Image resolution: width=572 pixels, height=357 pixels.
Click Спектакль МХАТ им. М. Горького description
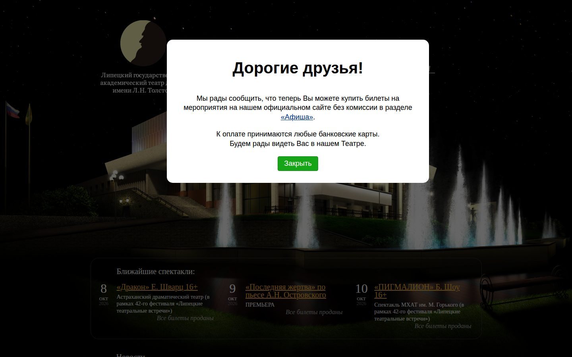(419, 311)
